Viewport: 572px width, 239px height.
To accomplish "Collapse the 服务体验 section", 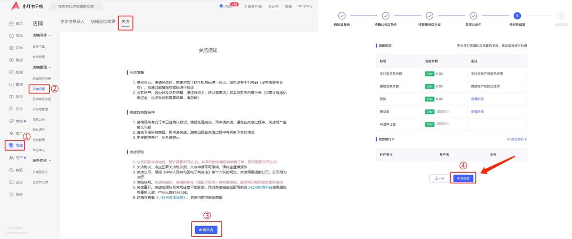I will point(50,160).
